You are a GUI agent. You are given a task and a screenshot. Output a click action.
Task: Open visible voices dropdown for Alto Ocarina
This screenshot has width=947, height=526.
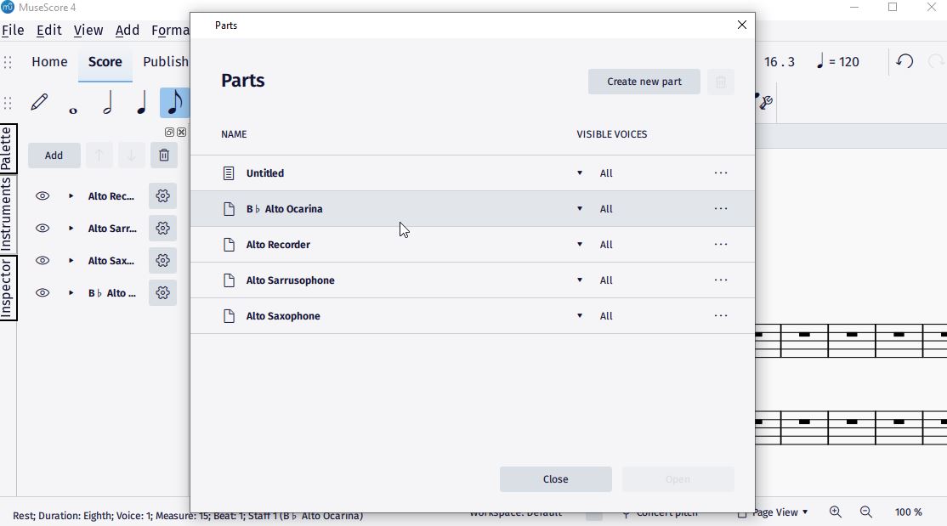click(x=579, y=208)
